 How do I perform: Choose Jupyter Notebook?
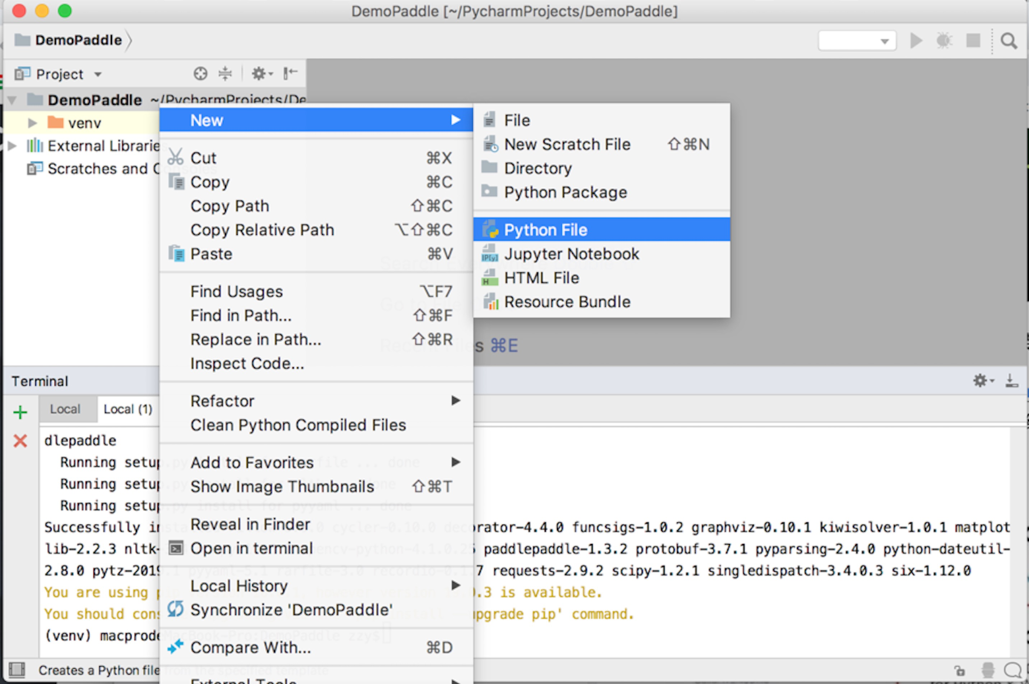601,254
